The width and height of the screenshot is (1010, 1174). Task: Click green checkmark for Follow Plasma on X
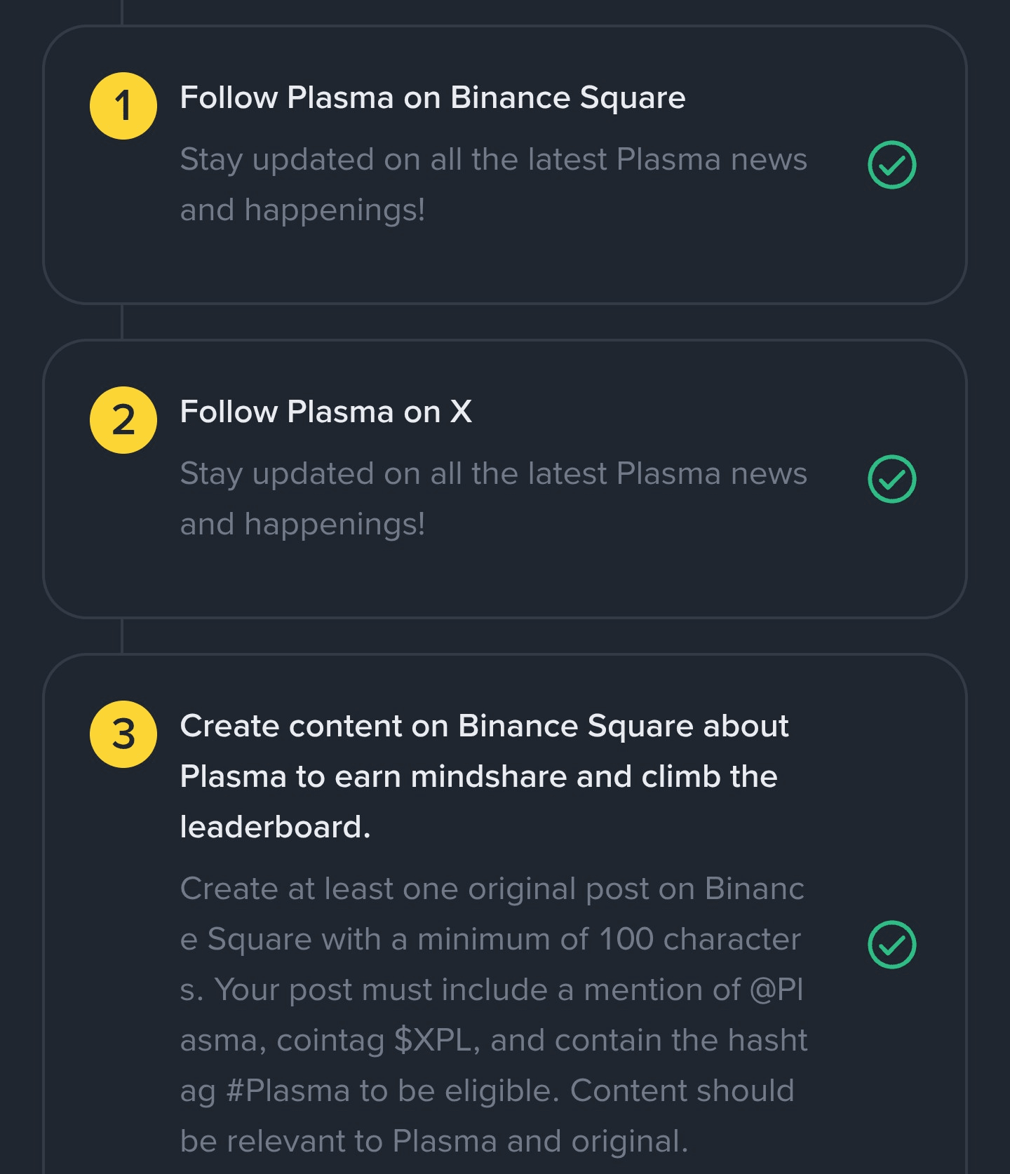891,479
